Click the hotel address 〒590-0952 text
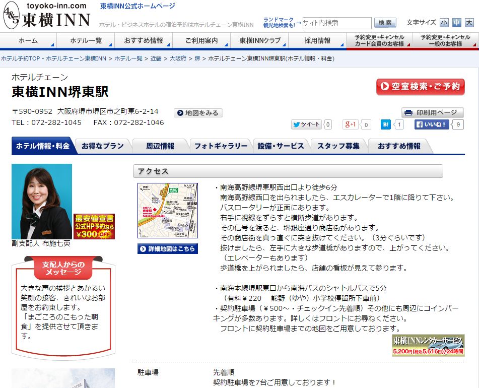The width and height of the screenshot is (479, 388). pyautogui.click(x=85, y=111)
